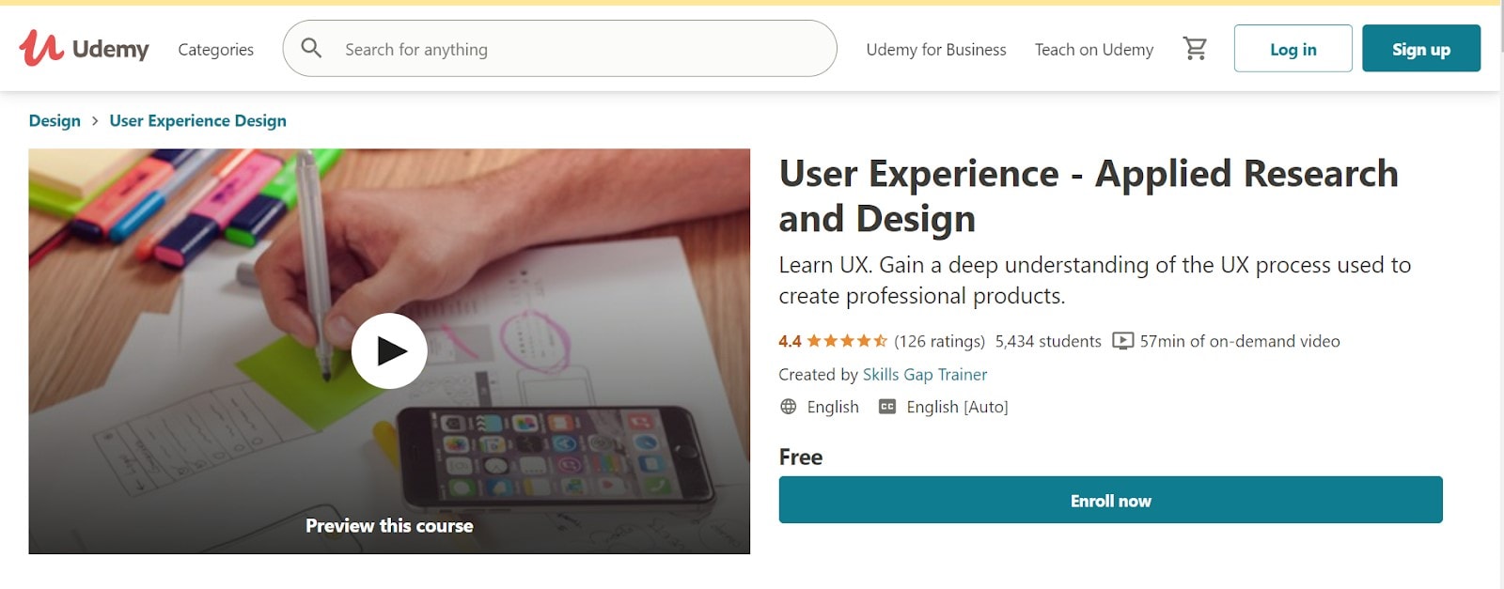Go to the Design breadcrumb

coord(55,121)
